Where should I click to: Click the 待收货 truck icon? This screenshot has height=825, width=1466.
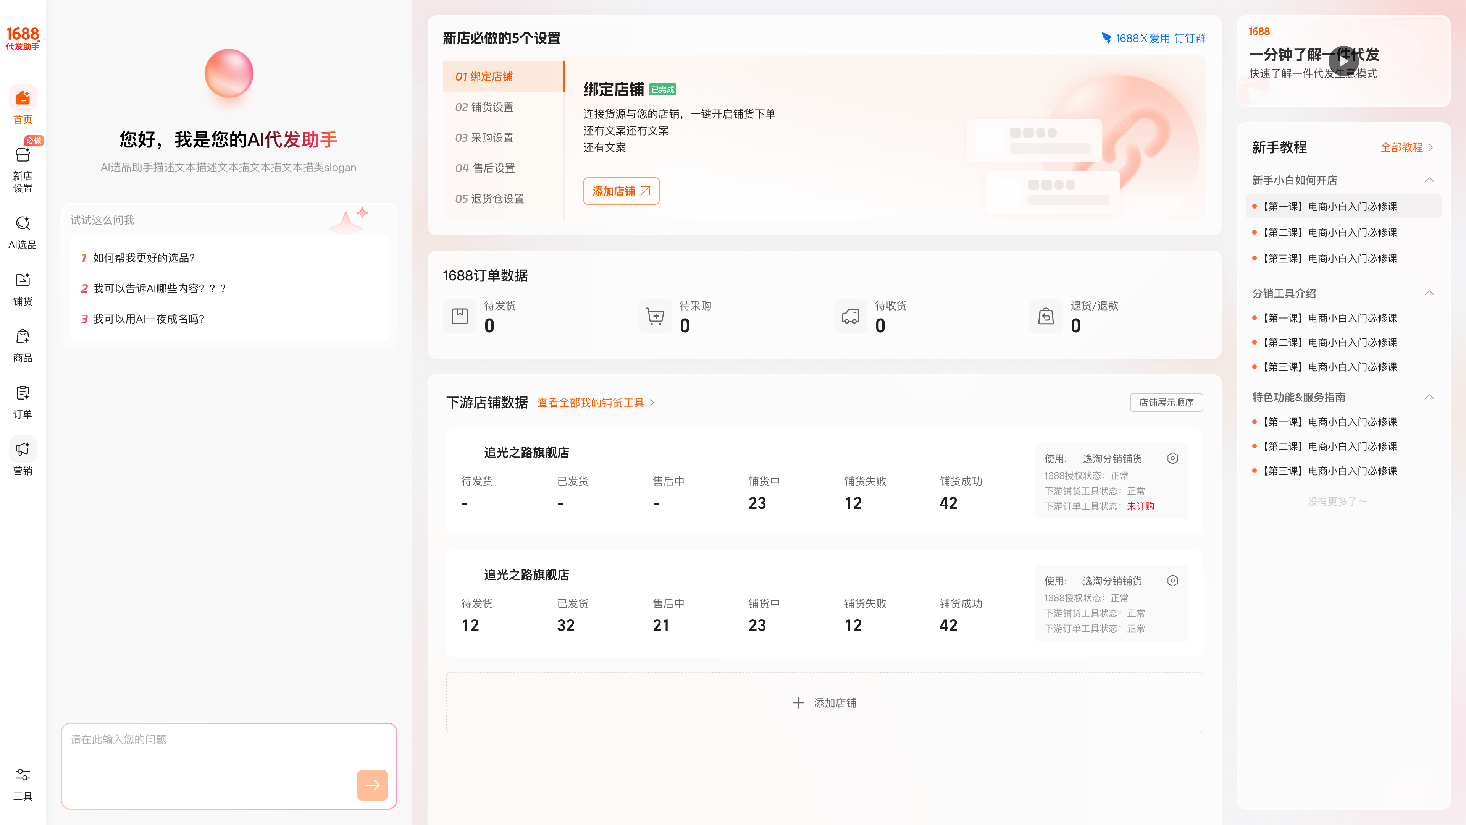click(850, 316)
